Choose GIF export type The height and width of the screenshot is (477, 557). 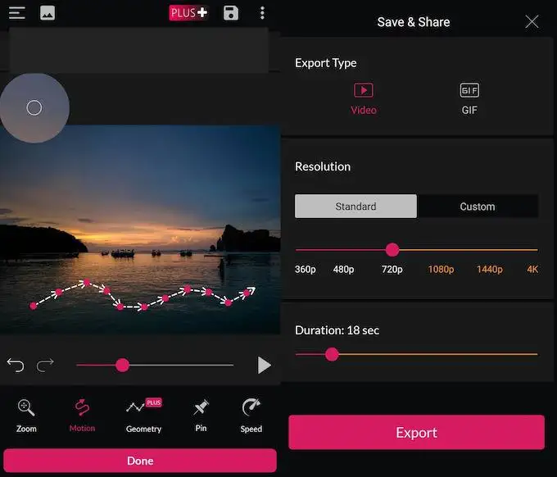coord(469,99)
